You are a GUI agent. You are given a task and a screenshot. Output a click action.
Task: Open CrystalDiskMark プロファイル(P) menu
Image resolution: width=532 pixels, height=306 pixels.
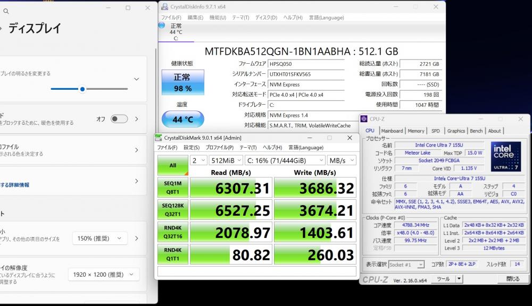220,147
